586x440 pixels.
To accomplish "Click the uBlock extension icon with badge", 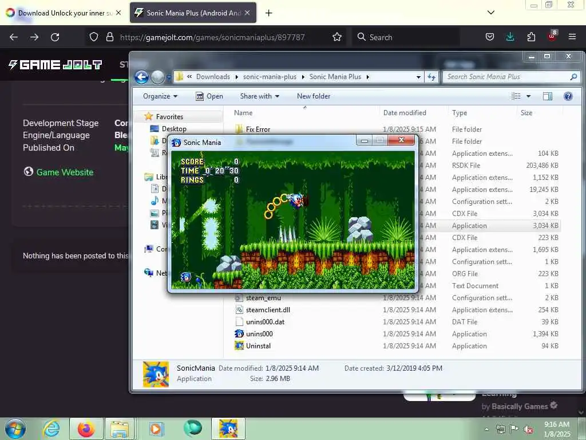I will point(552,36).
